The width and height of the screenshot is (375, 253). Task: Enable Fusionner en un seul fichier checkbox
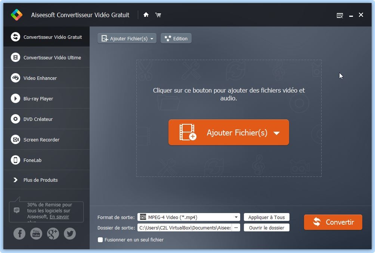[x=100, y=240]
